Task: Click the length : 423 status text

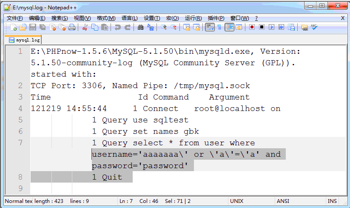Action: click(x=49, y=201)
